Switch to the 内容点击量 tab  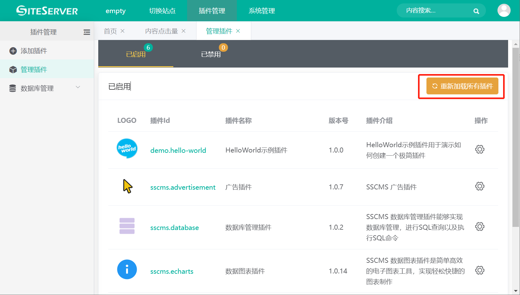click(x=161, y=31)
